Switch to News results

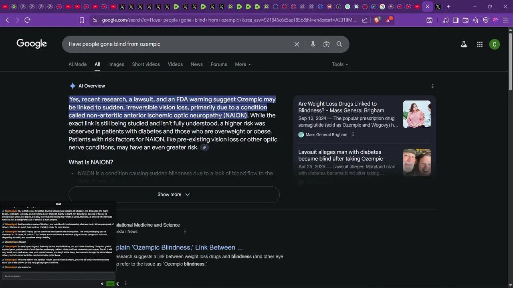tap(197, 64)
